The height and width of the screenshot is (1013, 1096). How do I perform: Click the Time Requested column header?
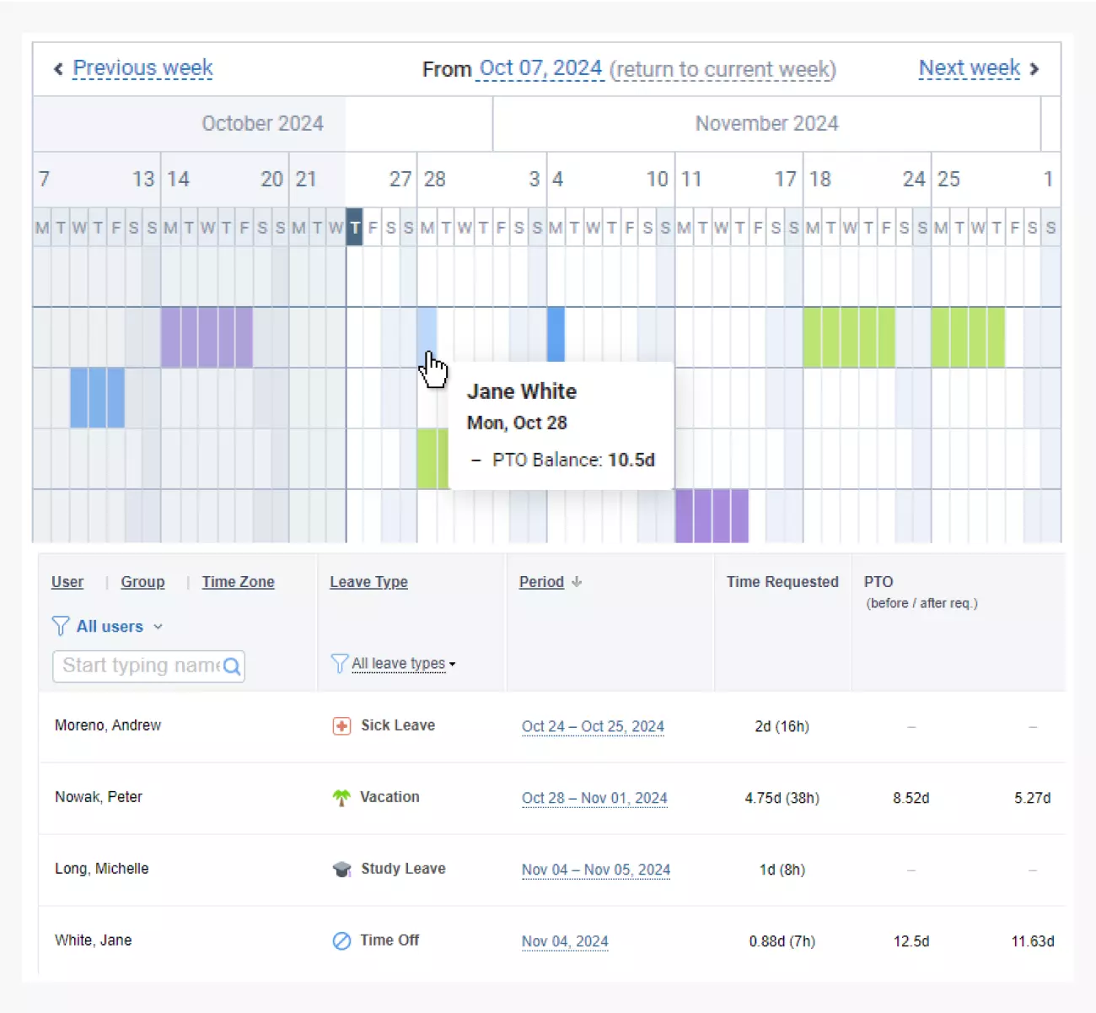click(782, 582)
